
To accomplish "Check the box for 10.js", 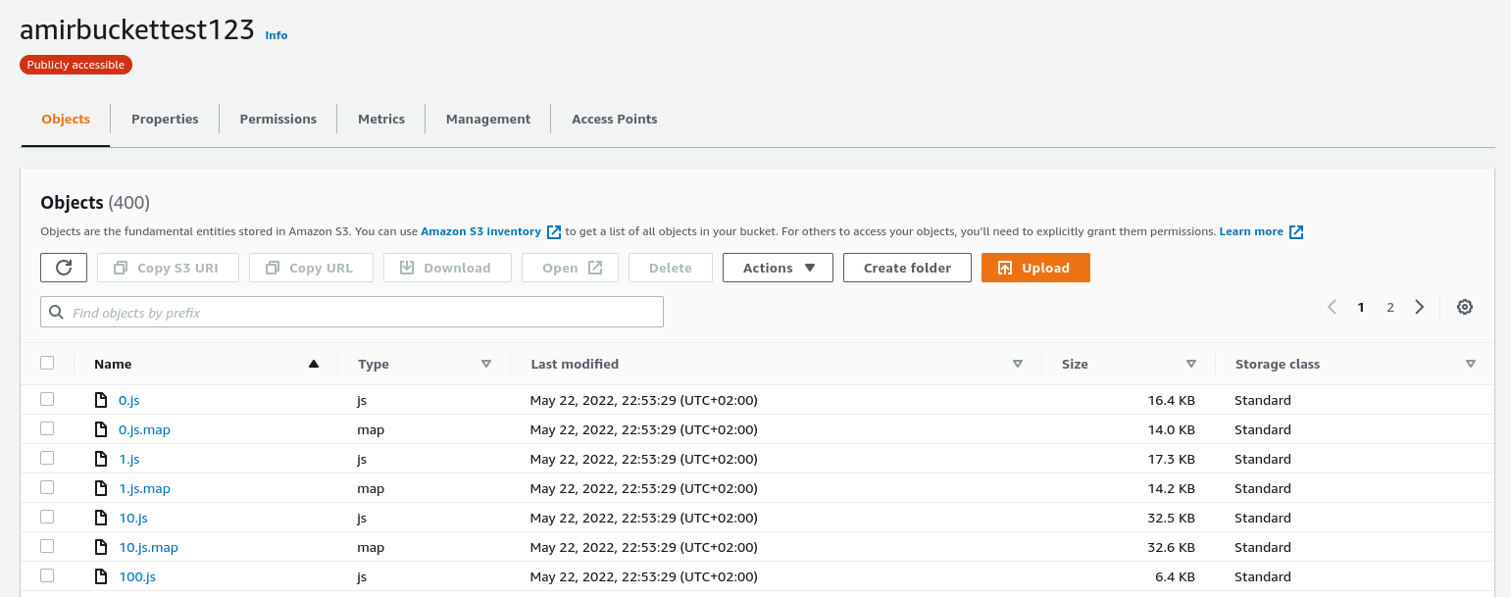I will point(47,517).
